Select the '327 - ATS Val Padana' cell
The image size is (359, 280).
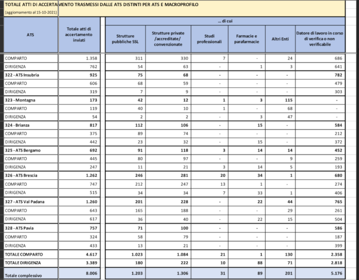[x=25, y=202]
